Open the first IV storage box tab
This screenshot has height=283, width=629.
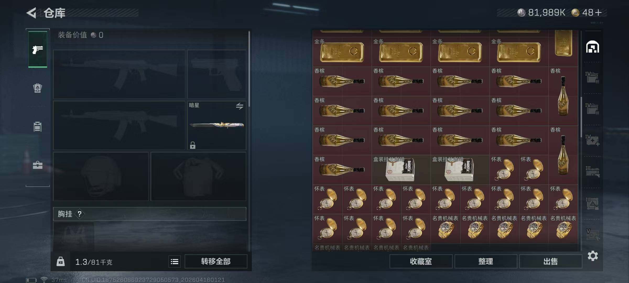pyautogui.click(x=592, y=78)
